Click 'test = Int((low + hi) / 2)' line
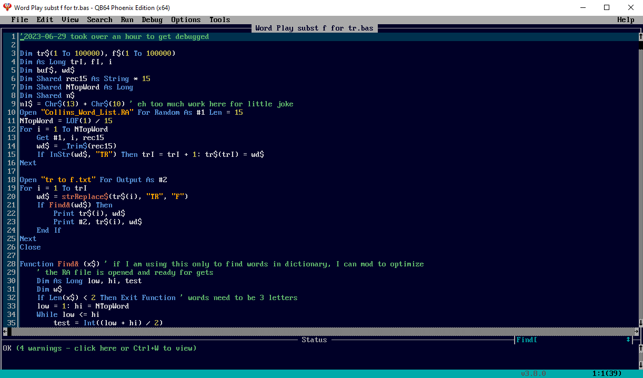Viewport: 643px width, 378px height. [x=108, y=323]
